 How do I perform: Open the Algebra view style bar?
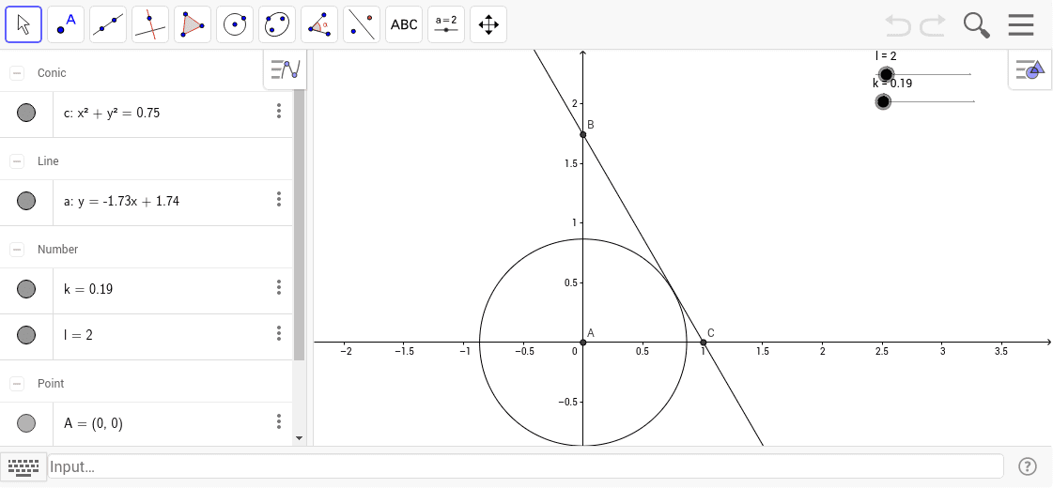286,69
